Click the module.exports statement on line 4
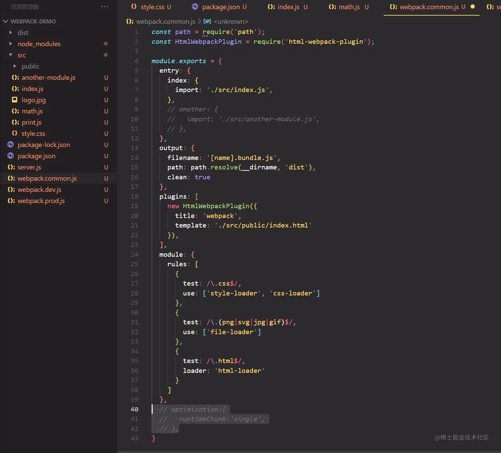The image size is (501, 453). [x=187, y=61]
